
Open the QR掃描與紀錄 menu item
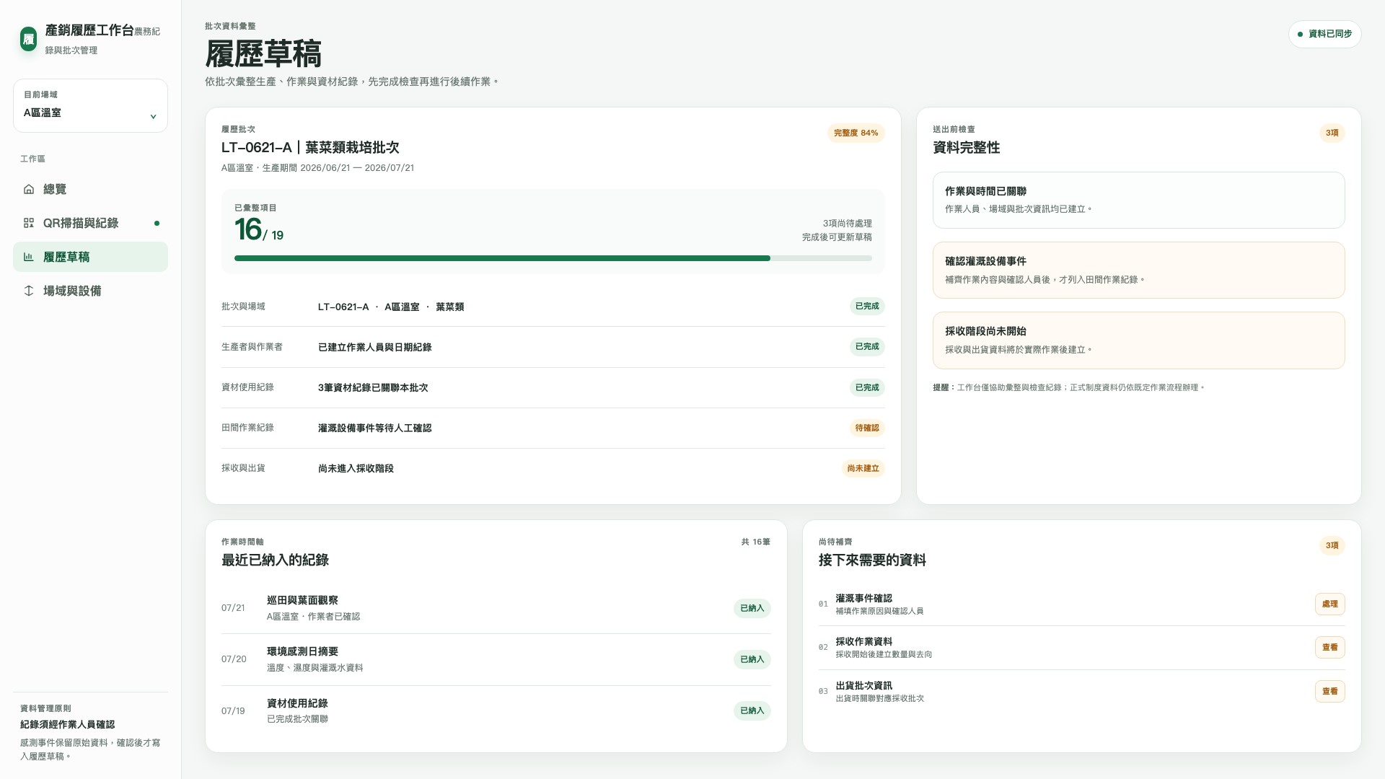(x=90, y=223)
